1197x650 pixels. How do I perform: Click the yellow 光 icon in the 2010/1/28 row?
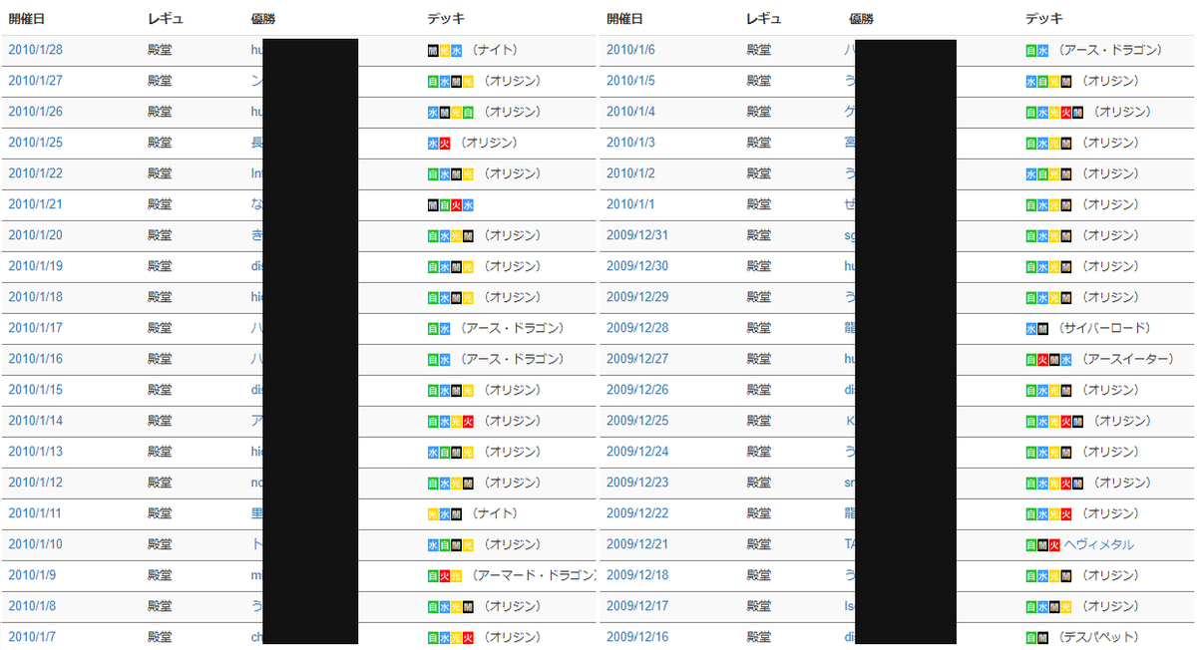coord(445,50)
